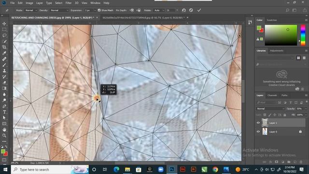This screenshot has width=309, height=174.
Task: Select the Rectangle shape tool
Action: [x=4, y=124]
